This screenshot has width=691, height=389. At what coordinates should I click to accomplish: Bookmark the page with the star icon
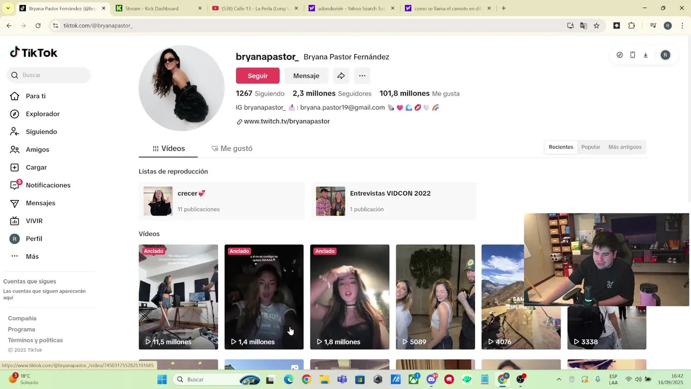(x=597, y=25)
